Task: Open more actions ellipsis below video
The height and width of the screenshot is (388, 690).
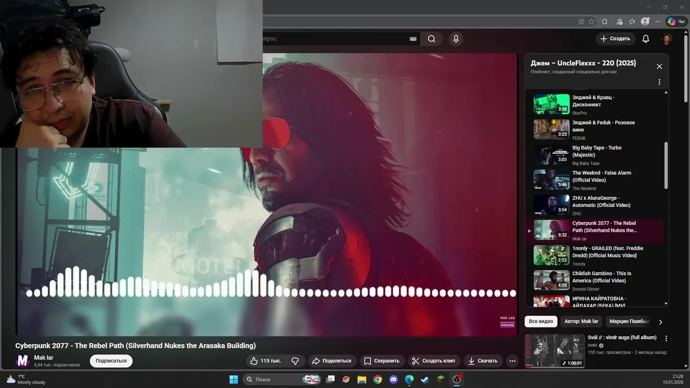Action: 513,361
